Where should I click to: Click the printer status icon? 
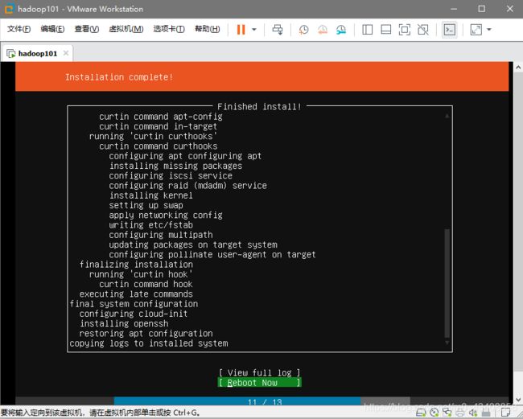click(x=460, y=413)
